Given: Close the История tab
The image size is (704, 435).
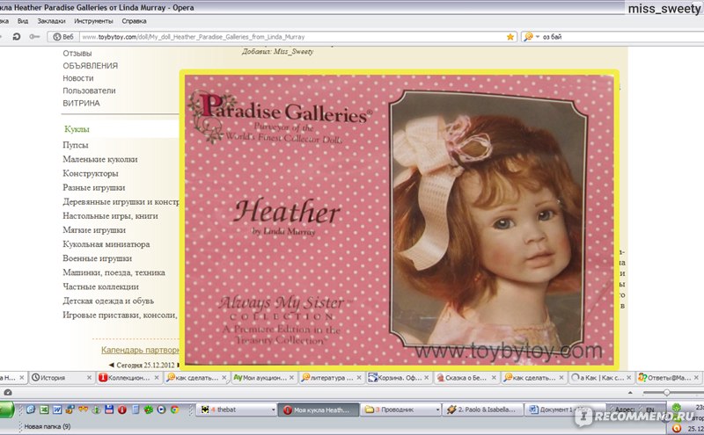Looking at the screenshot, I should 89,378.
